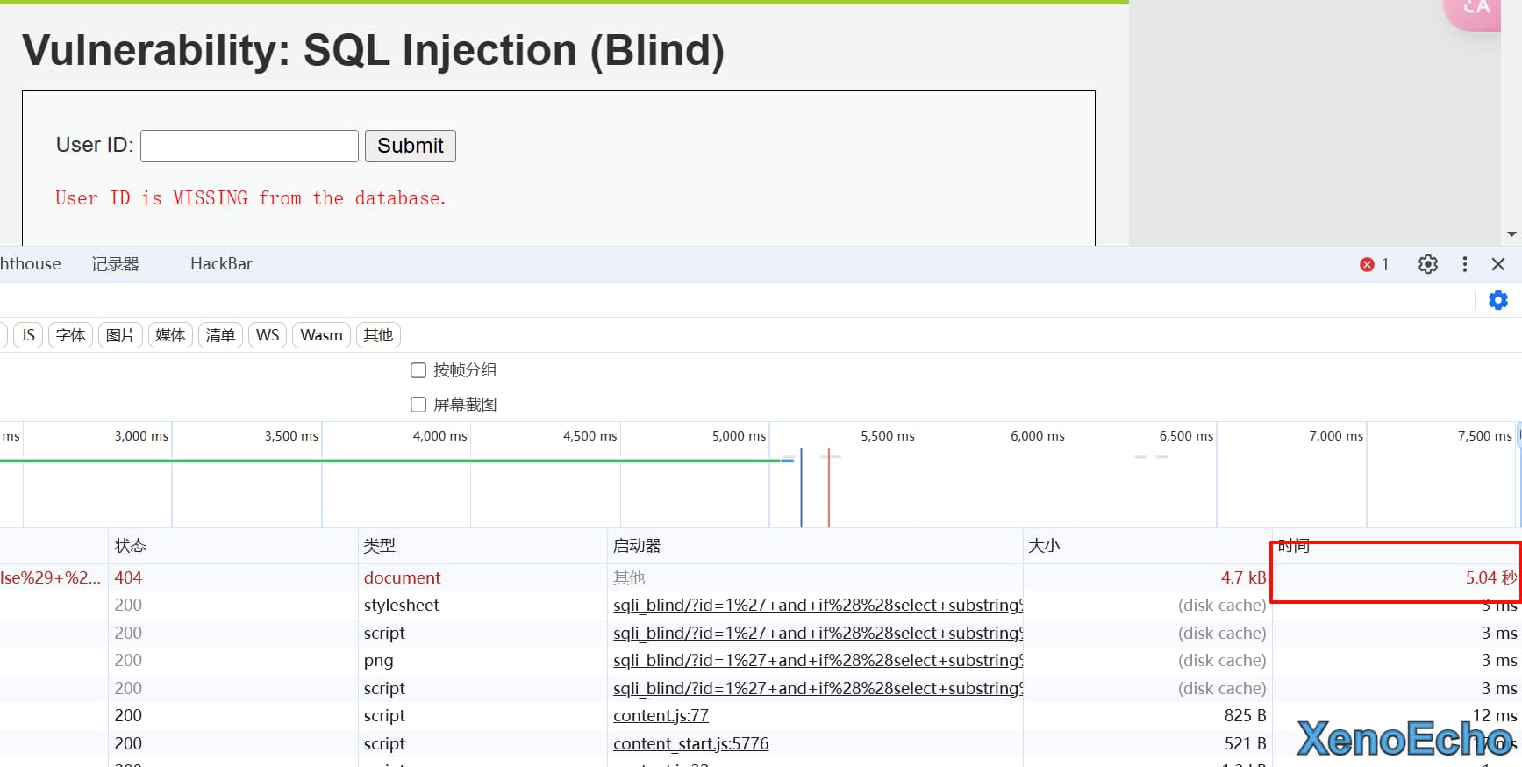This screenshot has width=1522, height=767.
Task: Sort requests by 状态 column header
Action: (131, 546)
